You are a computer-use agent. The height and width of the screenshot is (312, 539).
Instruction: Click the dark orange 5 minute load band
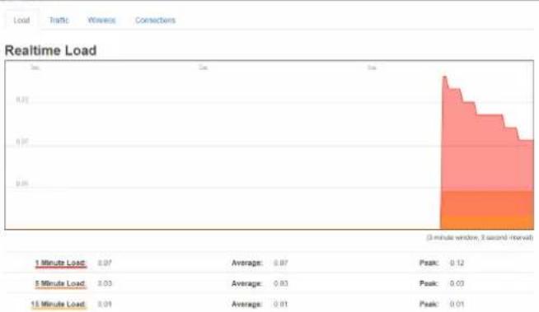click(x=487, y=203)
